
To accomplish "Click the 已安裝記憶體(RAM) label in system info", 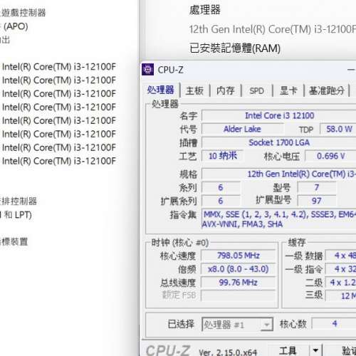I will [x=235, y=48].
